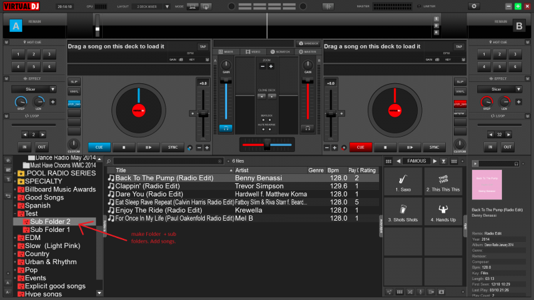Switch to the SCRATCH tab

tap(280, 52)
